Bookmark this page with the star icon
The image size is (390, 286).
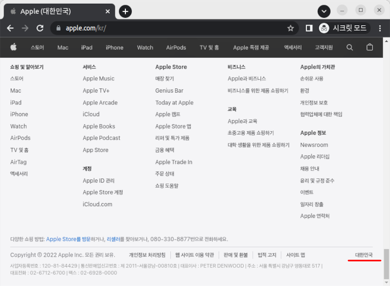[x=290, y=28]
